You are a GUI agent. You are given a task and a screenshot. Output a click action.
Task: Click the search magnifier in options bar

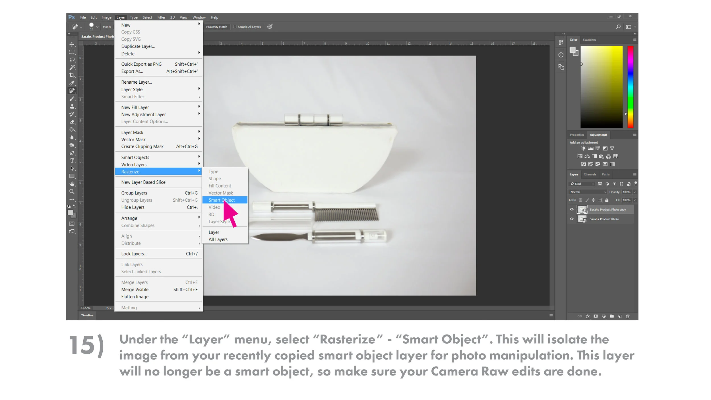618,27
